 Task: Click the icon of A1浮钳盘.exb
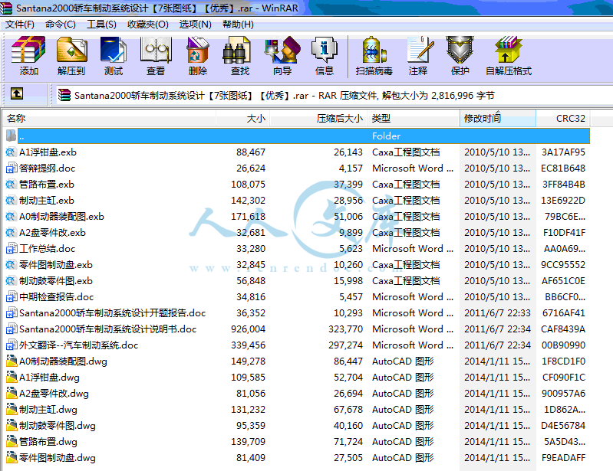11,152
